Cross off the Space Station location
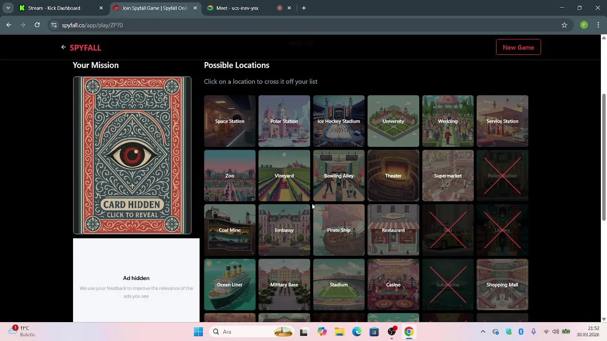Viewport: 607px width, 341px height. tap(230, 121)
